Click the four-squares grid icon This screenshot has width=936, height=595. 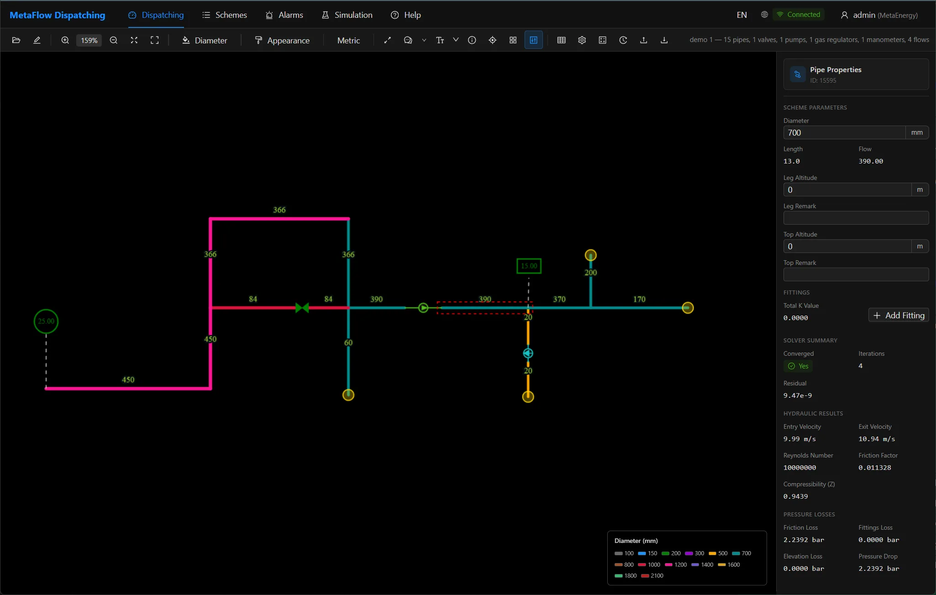coord(513,40)
